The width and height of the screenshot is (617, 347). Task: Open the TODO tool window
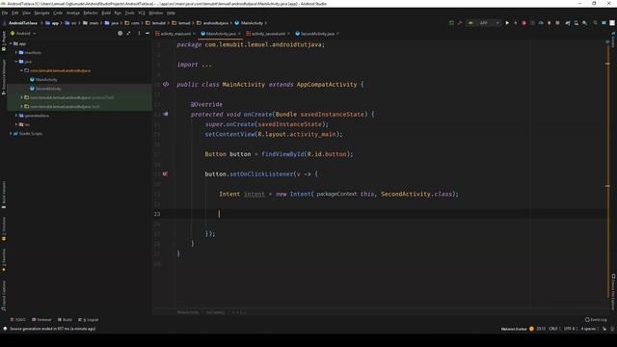click(18, 319)
